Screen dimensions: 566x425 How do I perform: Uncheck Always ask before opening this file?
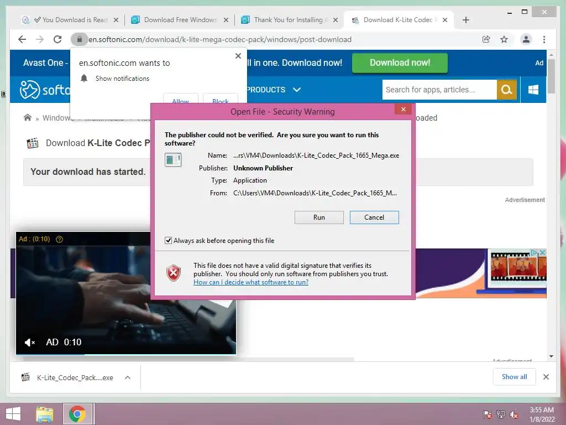tap(168, 241)
